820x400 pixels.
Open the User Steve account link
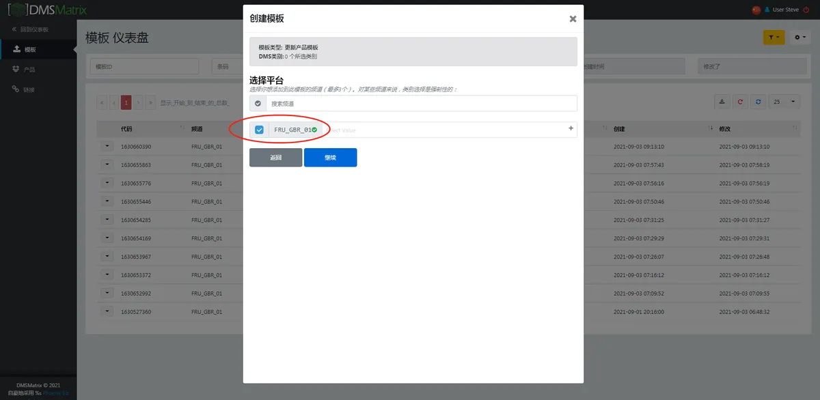click(x=785, y=10)
